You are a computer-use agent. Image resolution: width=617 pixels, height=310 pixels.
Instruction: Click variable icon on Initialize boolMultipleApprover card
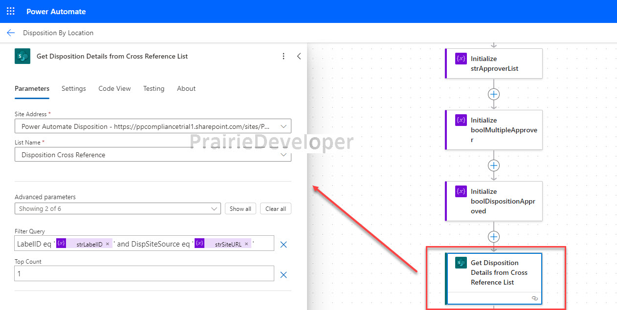(461, 120)
